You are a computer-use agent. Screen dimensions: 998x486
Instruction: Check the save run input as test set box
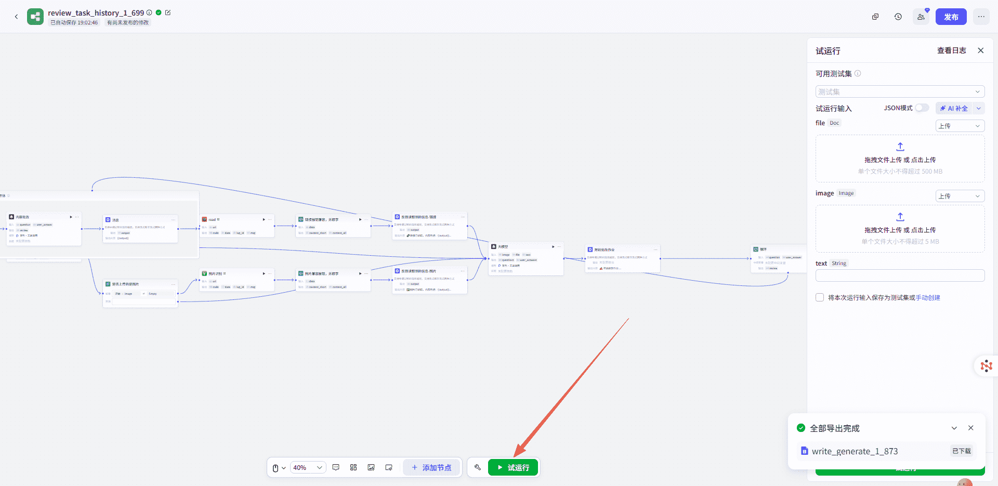[820, 297]
